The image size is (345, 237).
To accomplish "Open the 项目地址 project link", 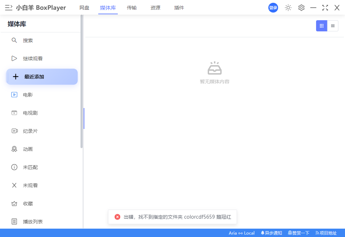I will [327, 233].
